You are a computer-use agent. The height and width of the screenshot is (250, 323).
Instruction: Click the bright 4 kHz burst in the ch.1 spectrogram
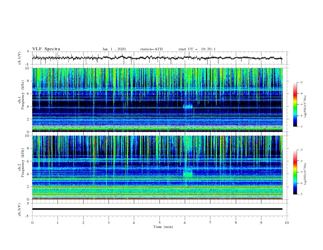click(x=188, y=107)
